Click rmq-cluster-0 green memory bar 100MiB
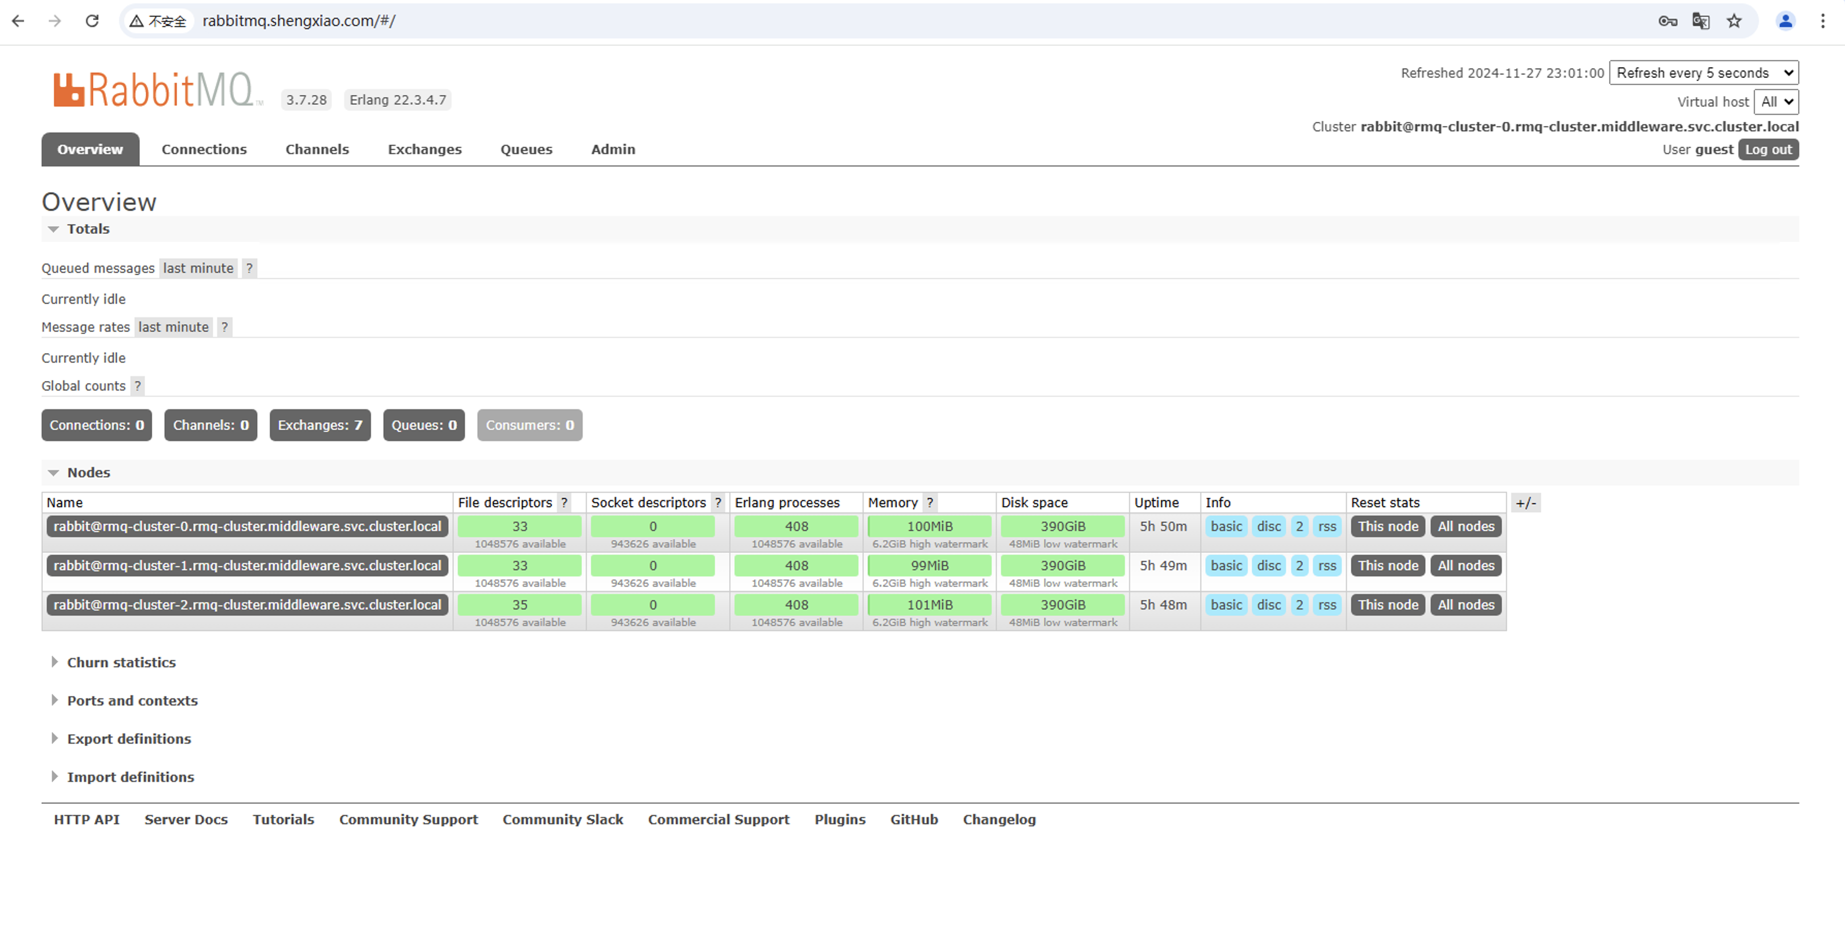Screen dimensions: 1845x937 click(x=929, y=526)
